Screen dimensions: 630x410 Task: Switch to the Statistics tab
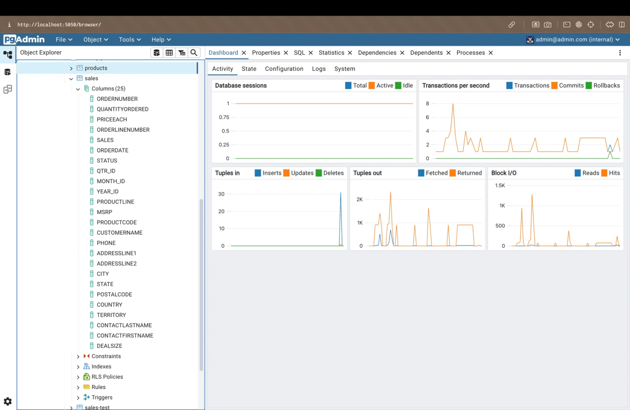[332, 53]
